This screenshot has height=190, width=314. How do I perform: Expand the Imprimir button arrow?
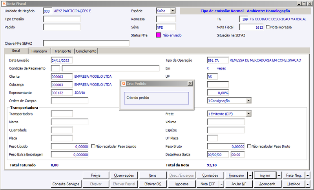click(279, 175)
